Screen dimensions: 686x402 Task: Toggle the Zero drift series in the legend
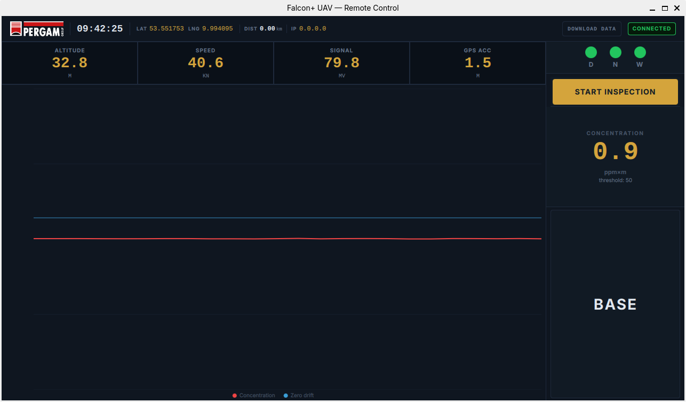299,395
